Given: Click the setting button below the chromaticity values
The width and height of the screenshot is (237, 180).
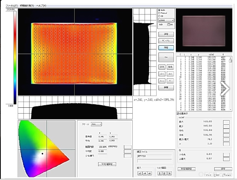Looking at the screenshot, I should pos(107,164).
